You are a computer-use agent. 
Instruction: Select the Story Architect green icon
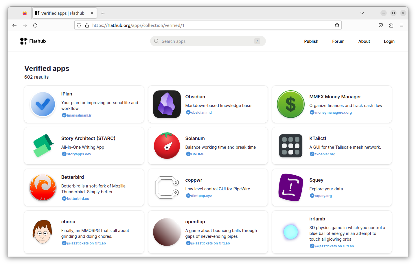click(x=43, y=146)
